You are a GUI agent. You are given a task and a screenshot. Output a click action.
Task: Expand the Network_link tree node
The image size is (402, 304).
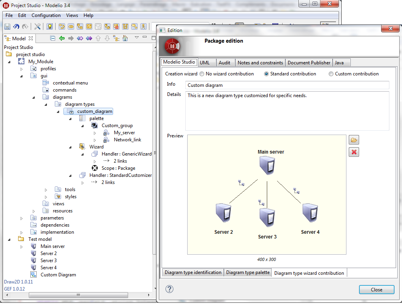pyautogui.click(x=95, y=140)
